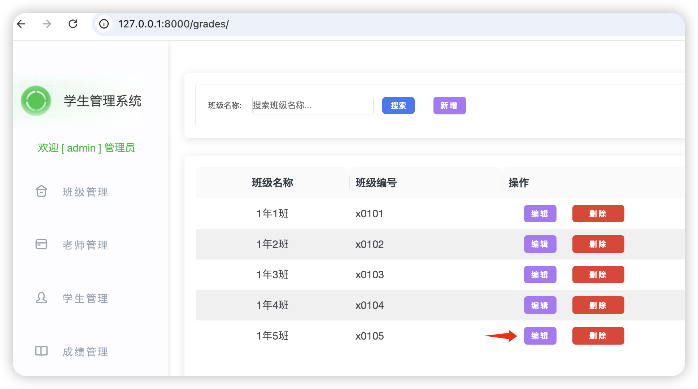Click the teacher management card icon
Image resolution: width=698 pixels, height=389 pixels.
(42, 244)
